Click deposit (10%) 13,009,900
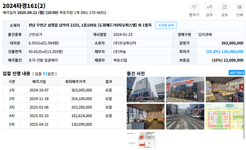 click(x=227, y=60)
